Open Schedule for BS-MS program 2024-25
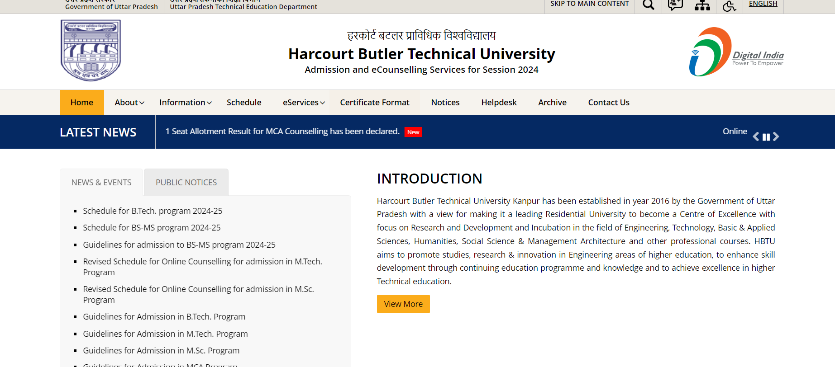835x367 pixels. coord(152,227)
